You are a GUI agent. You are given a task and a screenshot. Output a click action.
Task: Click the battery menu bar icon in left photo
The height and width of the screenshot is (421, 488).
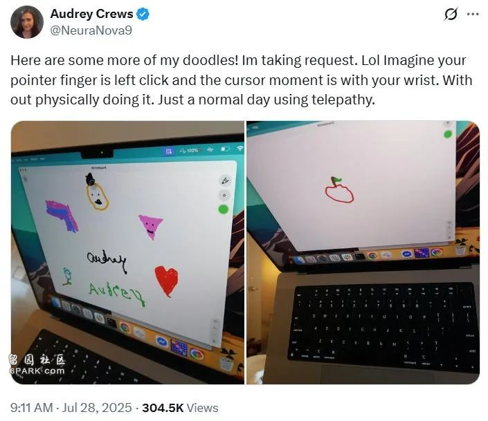click(225, 149)
